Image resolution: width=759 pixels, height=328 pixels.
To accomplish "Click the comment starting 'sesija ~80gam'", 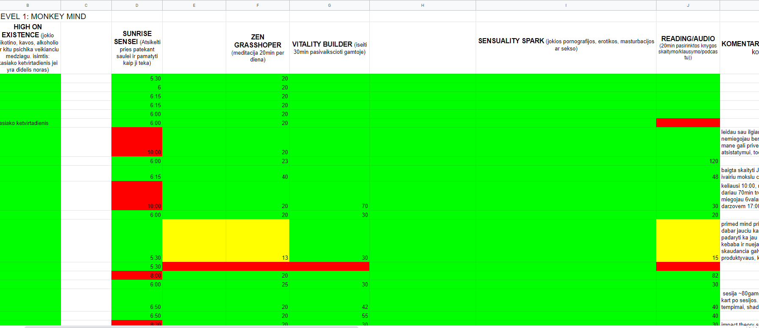I will point(740,300).
